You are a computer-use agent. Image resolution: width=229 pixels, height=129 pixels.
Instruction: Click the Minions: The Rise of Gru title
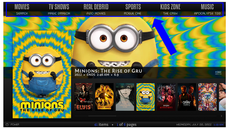pos(108,71)
